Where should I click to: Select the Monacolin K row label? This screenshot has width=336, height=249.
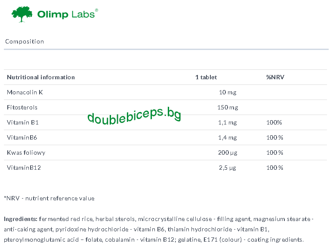point(25,92)
